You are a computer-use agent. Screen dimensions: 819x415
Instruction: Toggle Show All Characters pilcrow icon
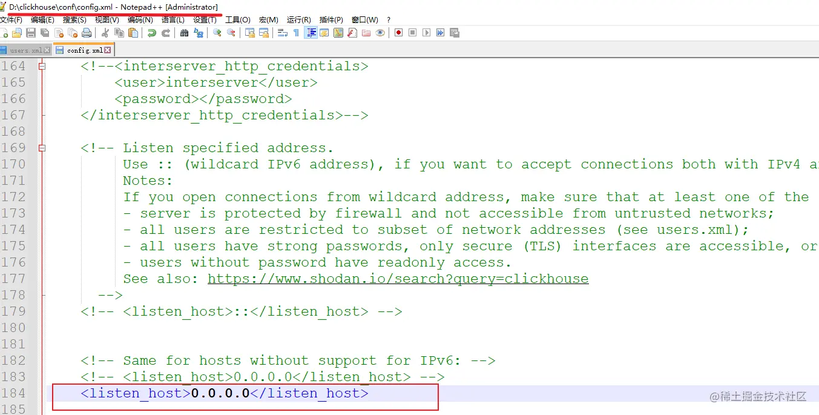pos(296,33)
